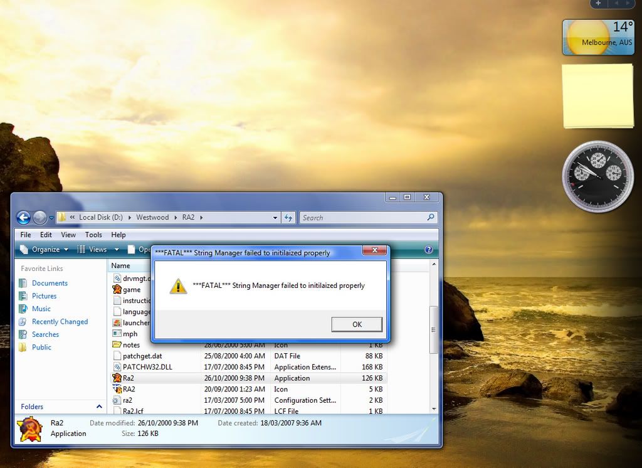Show hidden parent locations via double-chevron
The height and width of the screenshot is (468, 642).
point(72,217)
